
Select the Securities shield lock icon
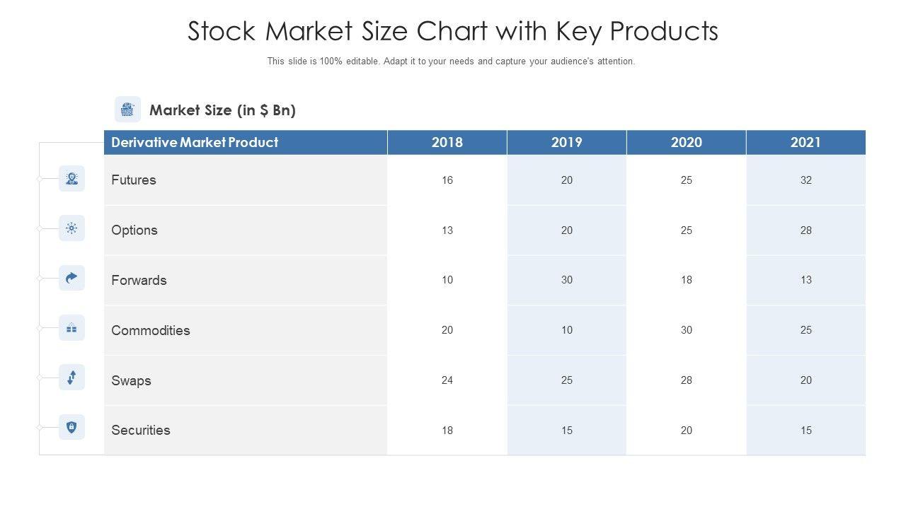pyautogui.click(x=71, y=427)
